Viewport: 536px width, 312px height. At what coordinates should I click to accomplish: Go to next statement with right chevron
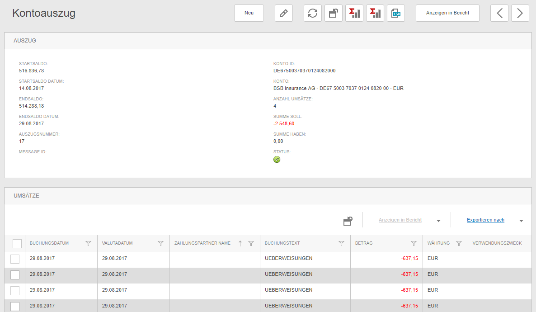click(520, 13)
